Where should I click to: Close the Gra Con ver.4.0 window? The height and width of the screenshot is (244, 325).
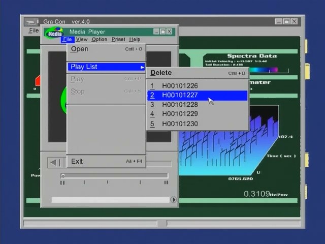pos(294,21)
